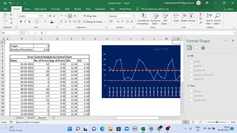Switch to the Formulas tab

pos(56,9)
